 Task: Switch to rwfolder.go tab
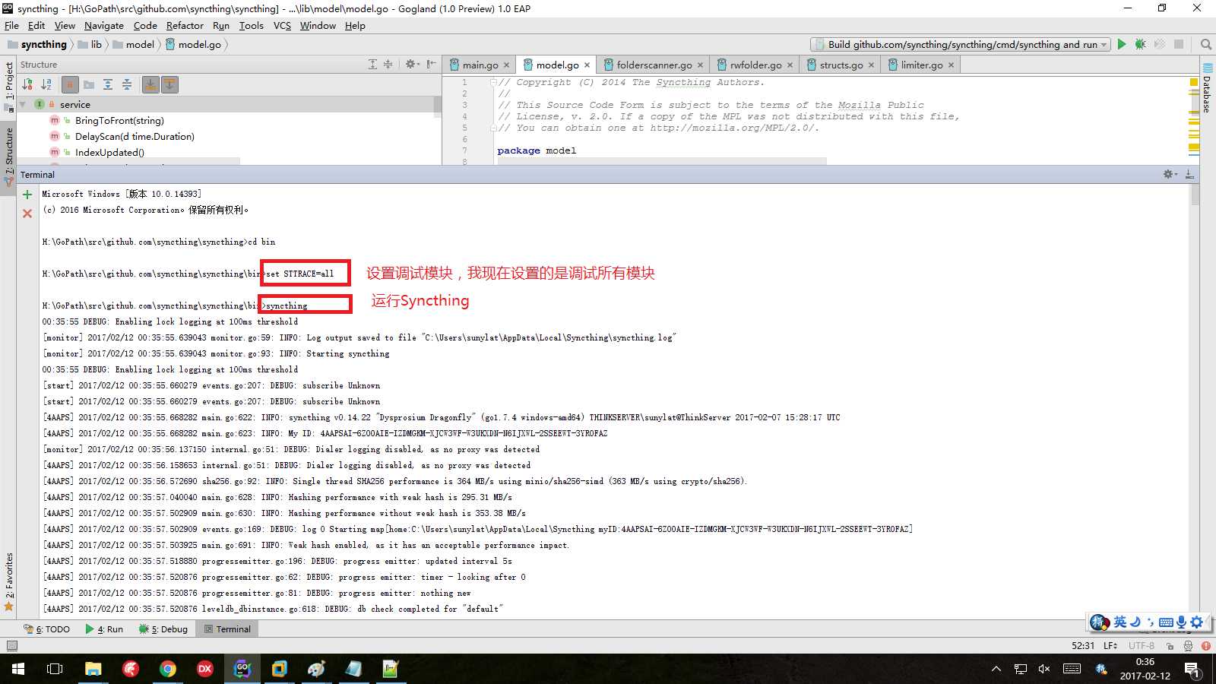[755, 65]
